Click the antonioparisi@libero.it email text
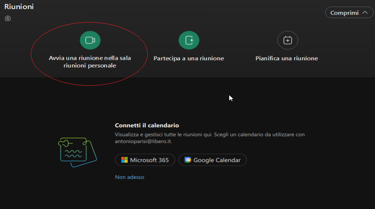Viewport: 375px width, 209px height. [143, 141]
